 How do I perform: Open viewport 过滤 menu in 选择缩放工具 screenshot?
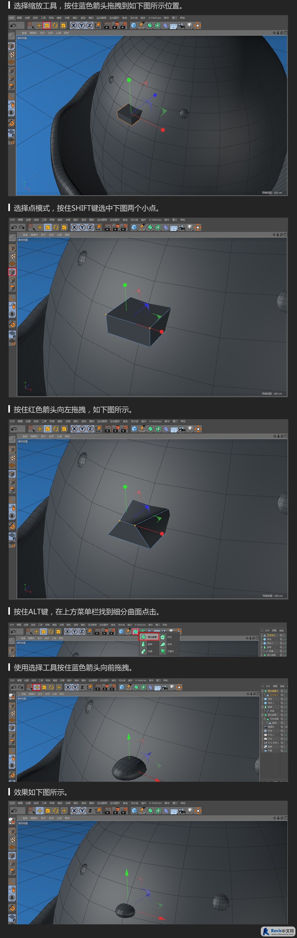tap(58, 33)
